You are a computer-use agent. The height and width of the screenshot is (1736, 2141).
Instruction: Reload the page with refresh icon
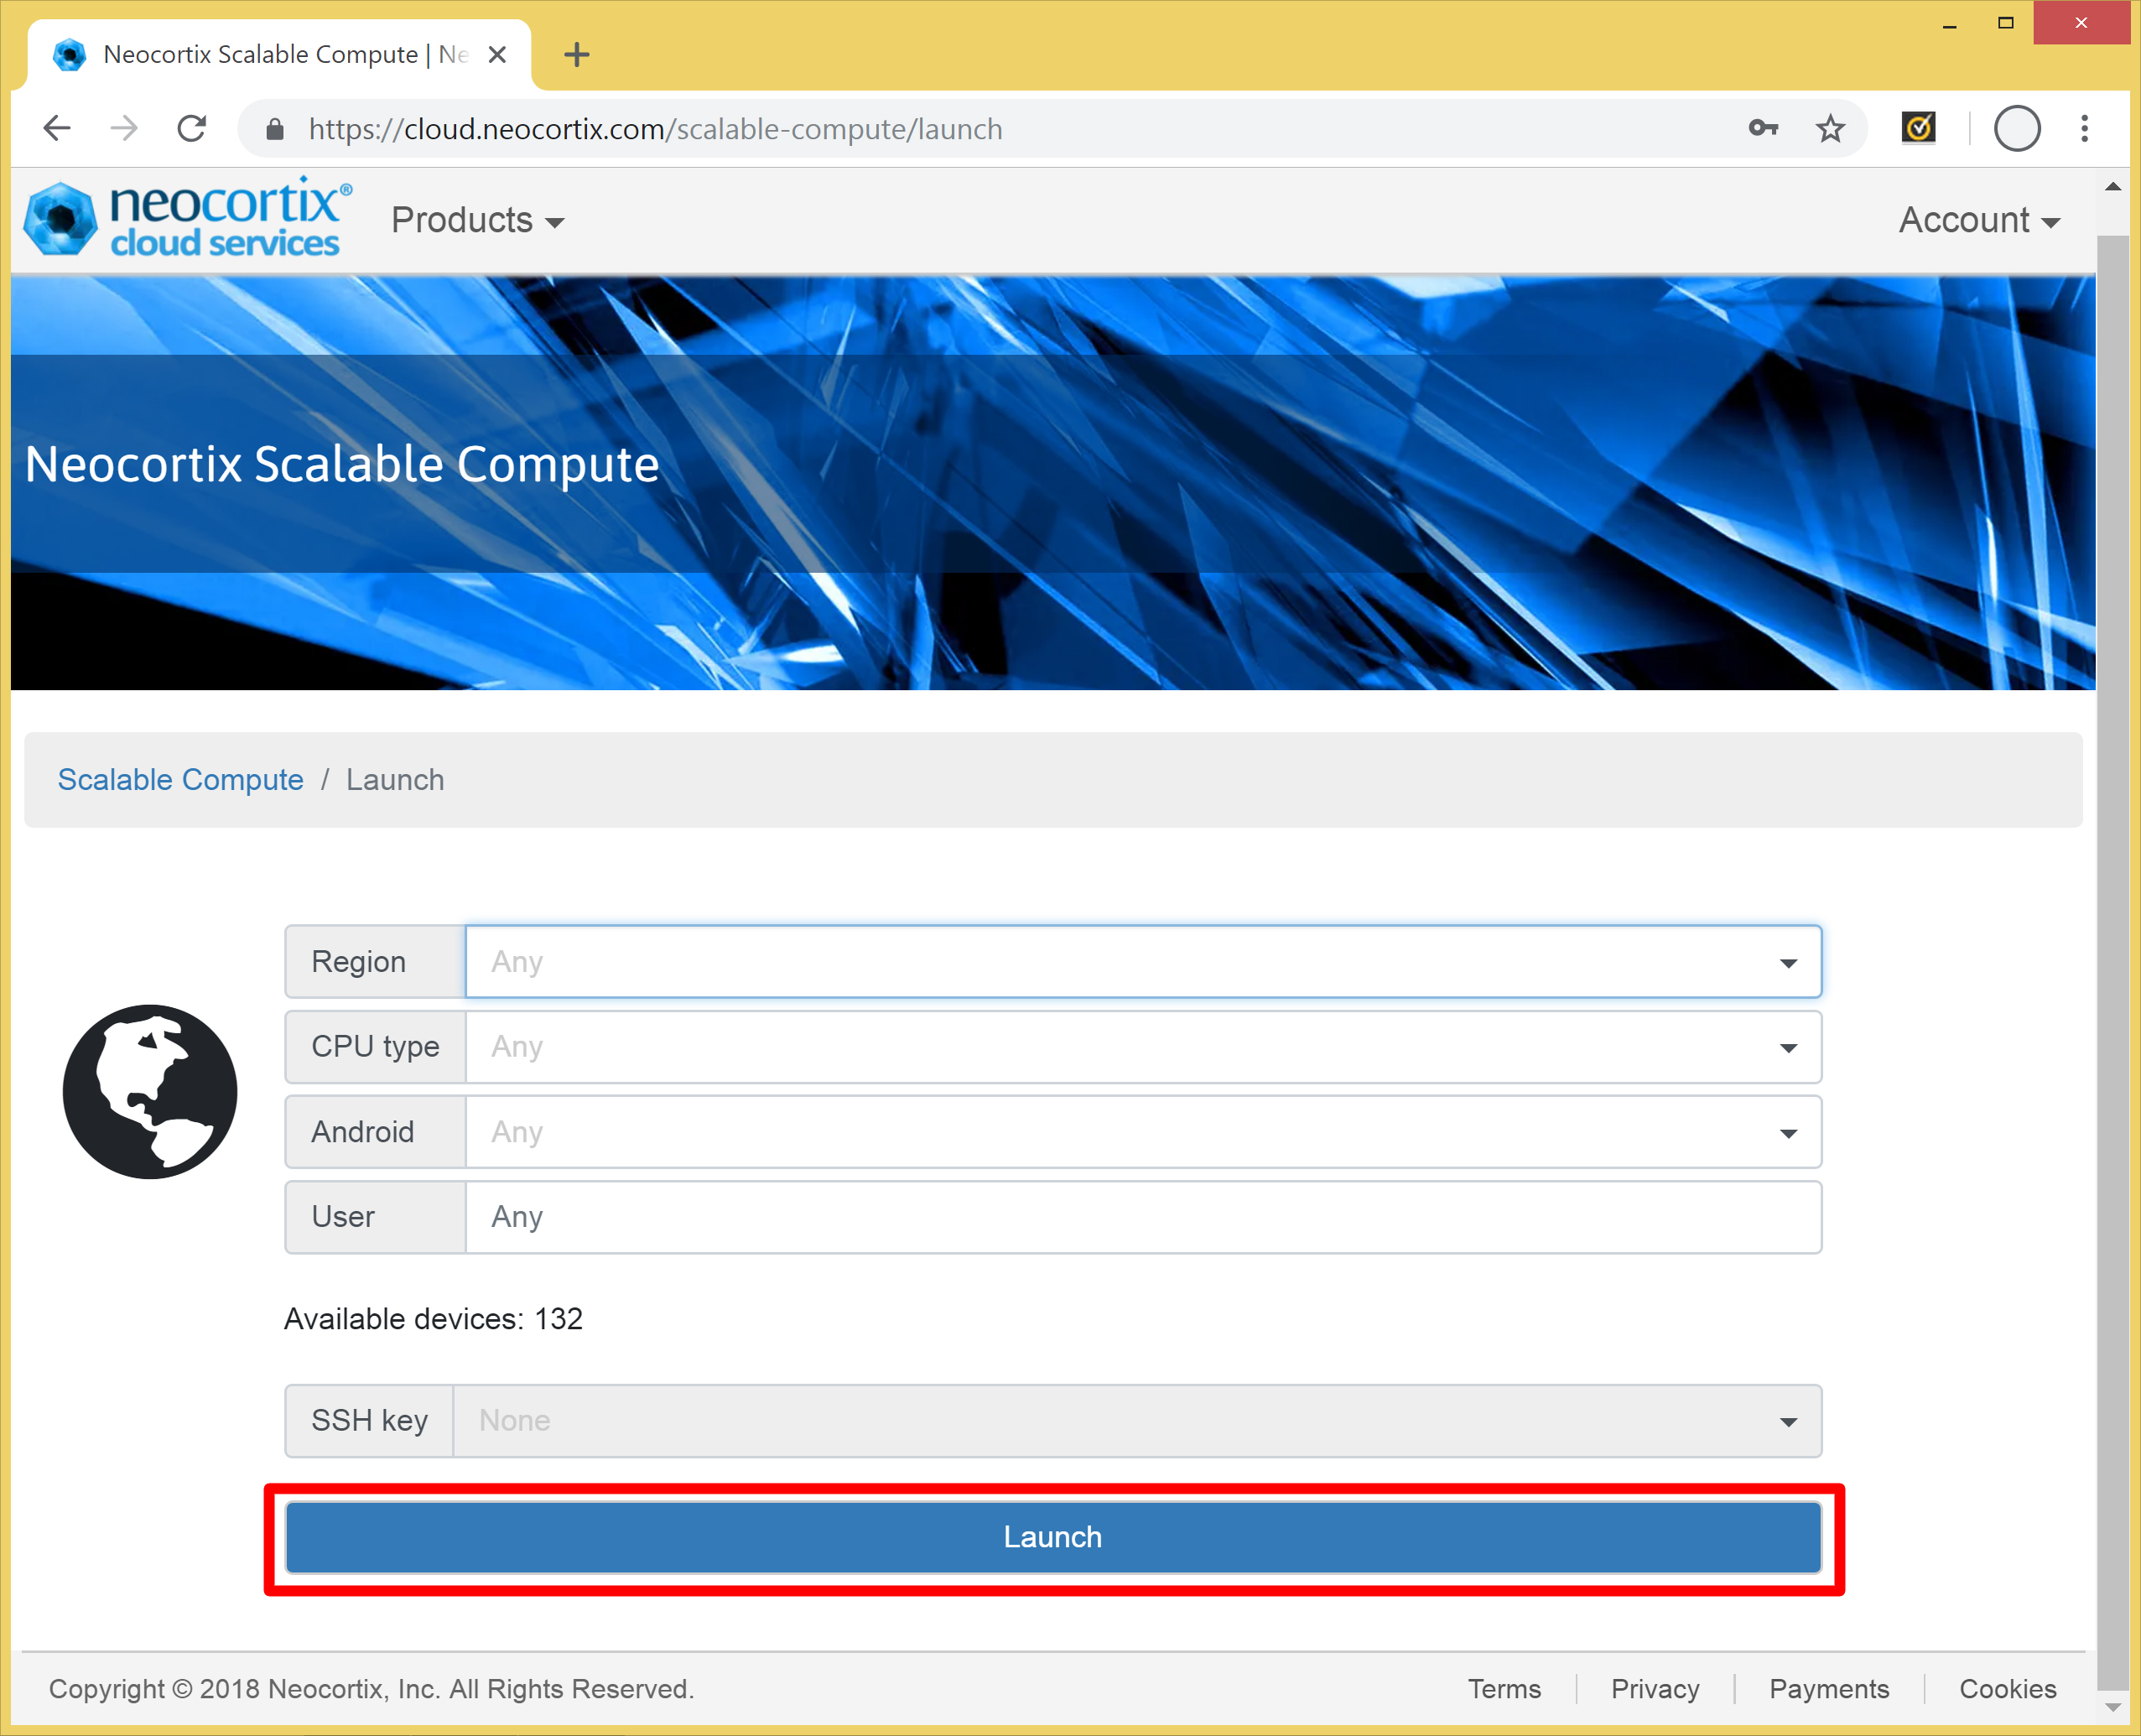coord(191,129)
